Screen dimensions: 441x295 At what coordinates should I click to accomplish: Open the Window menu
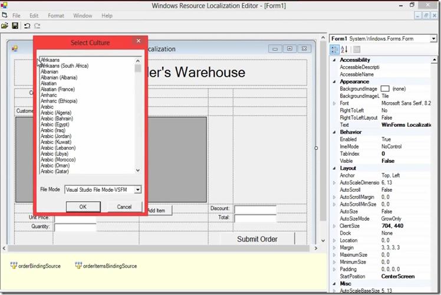point(83,16)
